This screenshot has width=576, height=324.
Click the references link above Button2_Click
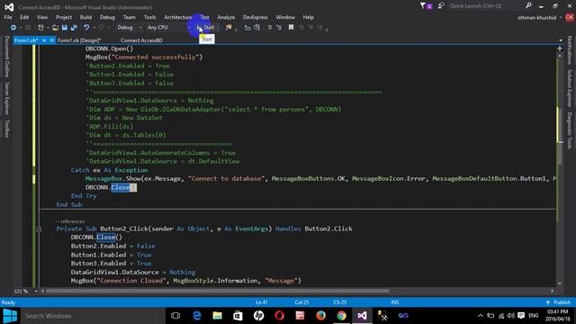[x=71, y=221]
